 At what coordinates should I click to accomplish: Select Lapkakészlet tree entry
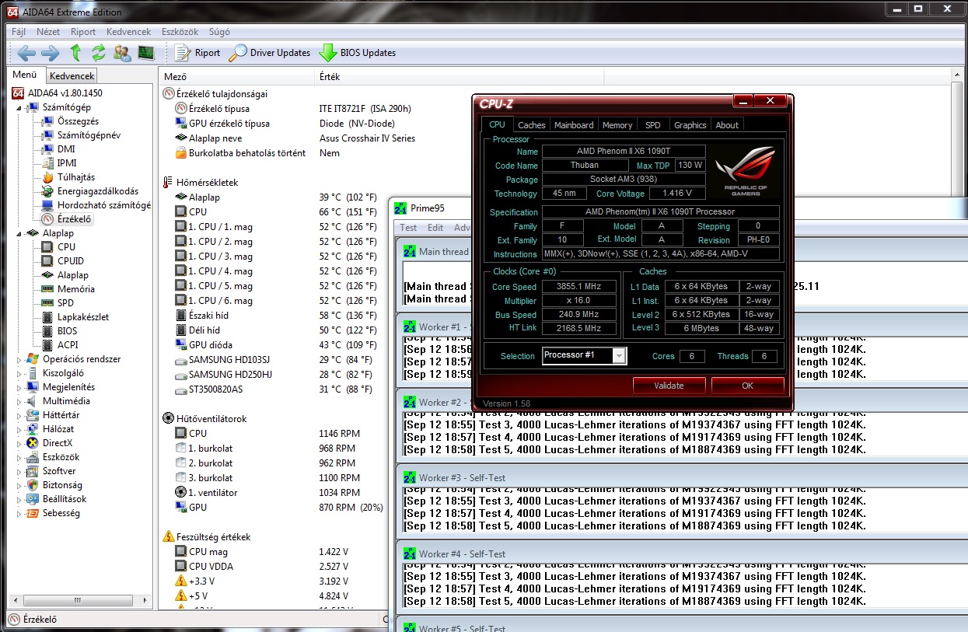pyautogui.click(x=83, y=317)
